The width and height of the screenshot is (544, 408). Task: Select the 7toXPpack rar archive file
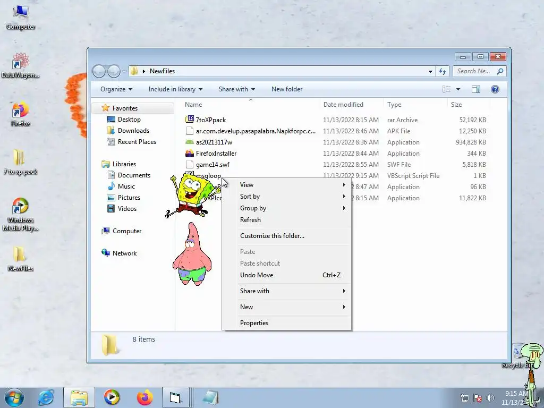[x=210, y=120]
